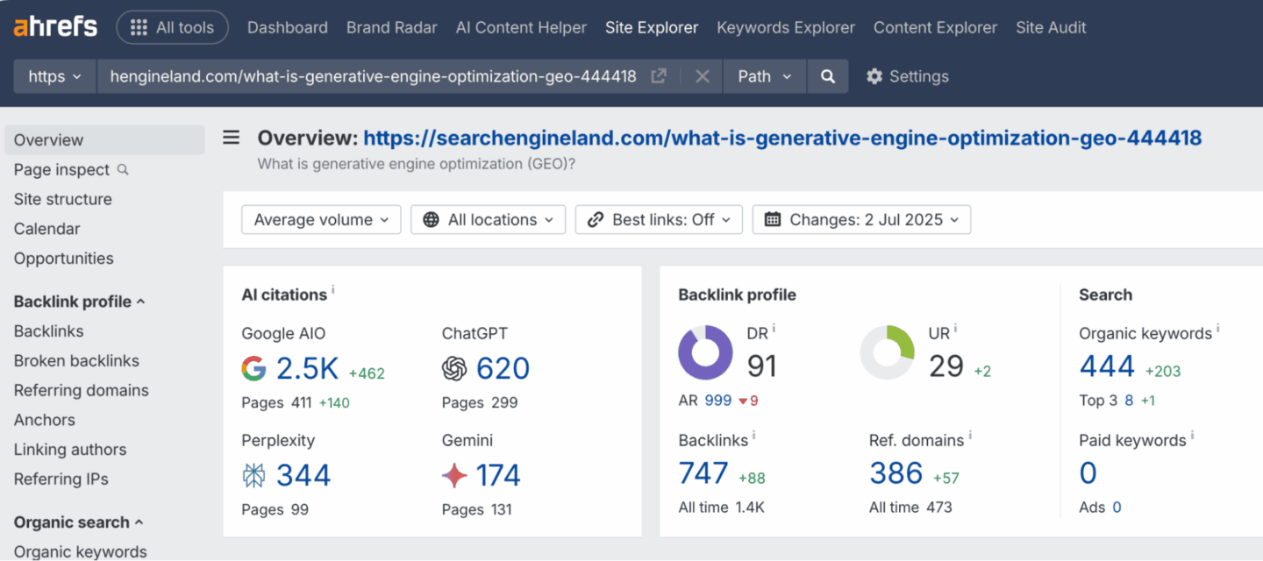Open Backlinks report

pos(49,331)
